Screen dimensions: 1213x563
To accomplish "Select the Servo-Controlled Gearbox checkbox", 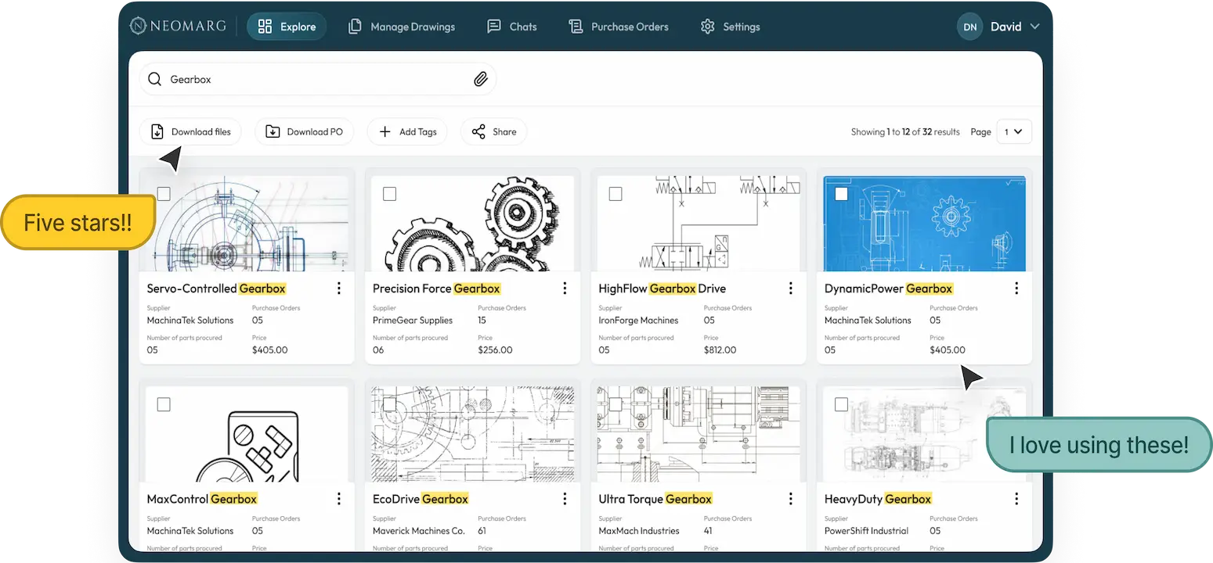I will [164, 193].
